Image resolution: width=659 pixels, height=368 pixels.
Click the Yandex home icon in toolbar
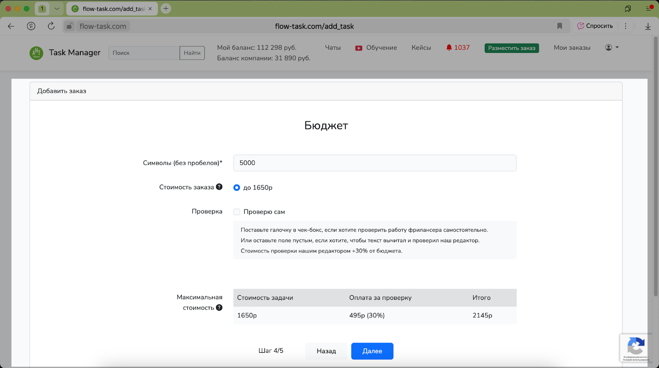pos(31,26)
